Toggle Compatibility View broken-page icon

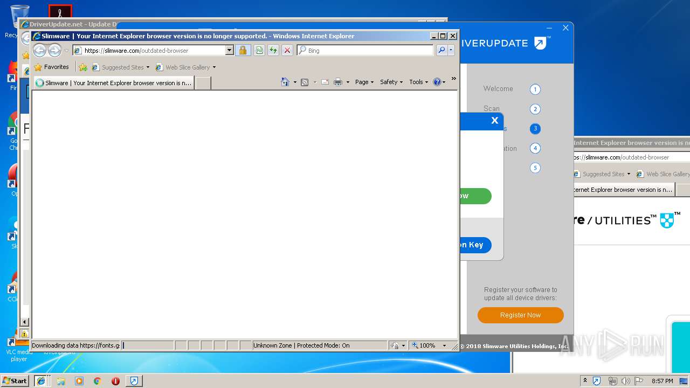point(259,50)
